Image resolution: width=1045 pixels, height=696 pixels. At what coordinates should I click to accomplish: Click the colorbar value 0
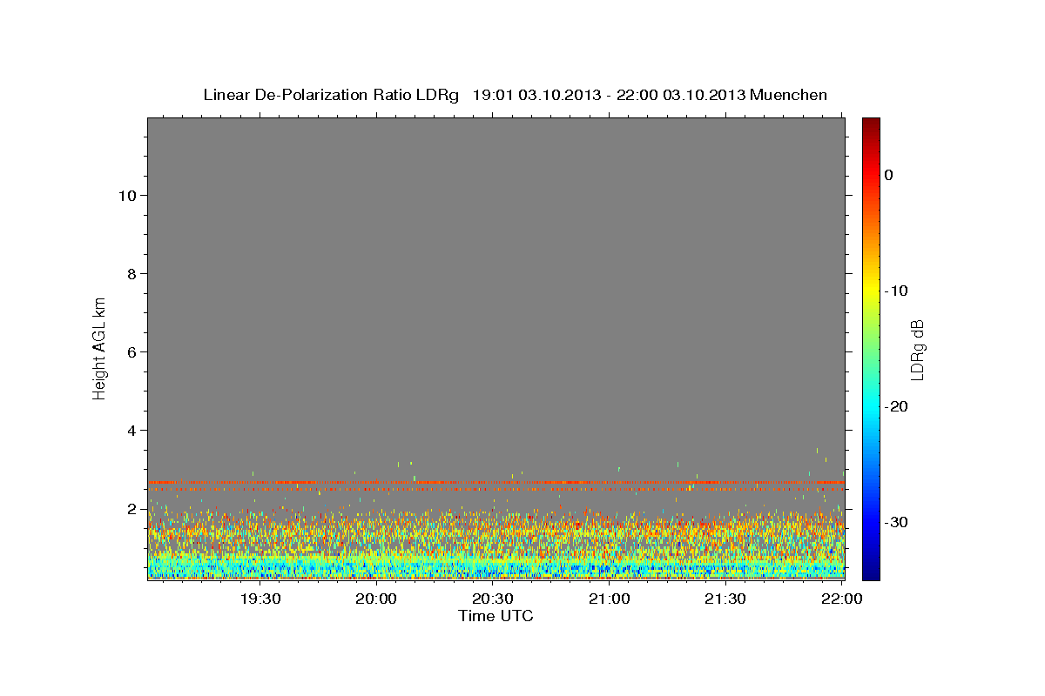[x=889, y=175]
